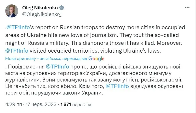The image size is (196, 113).
Task: Click the blue verified badge icon
Action: [x=62, y=8]
